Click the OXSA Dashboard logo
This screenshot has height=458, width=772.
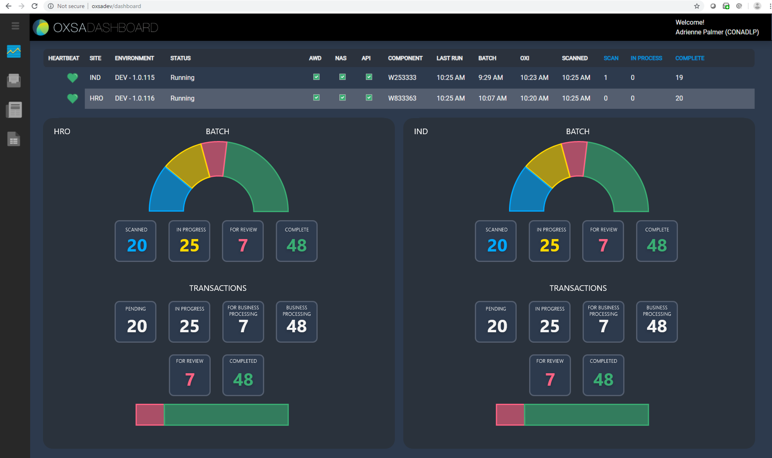(x=96, y=27)
